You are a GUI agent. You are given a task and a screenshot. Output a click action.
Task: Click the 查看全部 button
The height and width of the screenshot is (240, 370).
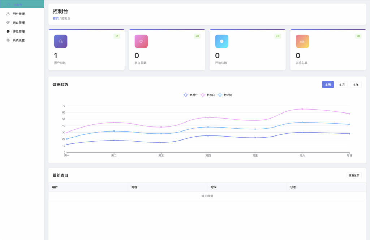click(354, 175)
